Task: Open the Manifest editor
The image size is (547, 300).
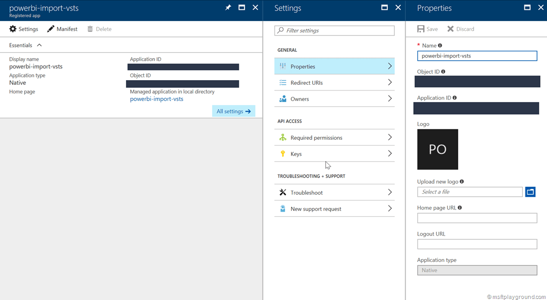Action: [x=62, y=29]
